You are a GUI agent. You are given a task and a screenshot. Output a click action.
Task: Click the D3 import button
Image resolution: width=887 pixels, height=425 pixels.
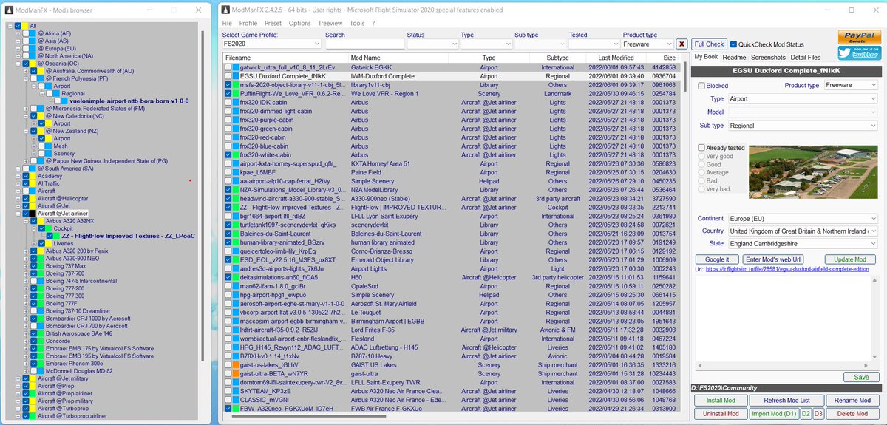pyautogui.click(x=818, y=413)
